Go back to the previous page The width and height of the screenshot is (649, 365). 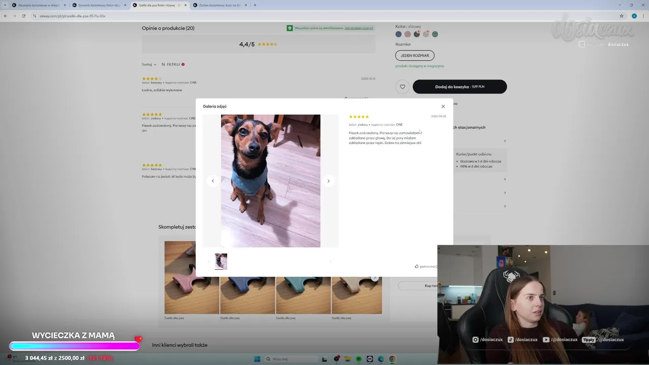6,16
